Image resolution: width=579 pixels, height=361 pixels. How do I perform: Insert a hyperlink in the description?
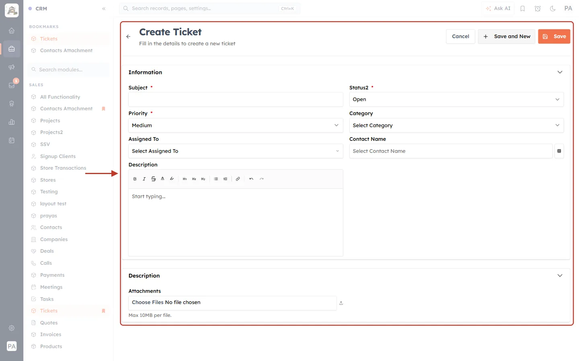point(238,179)
